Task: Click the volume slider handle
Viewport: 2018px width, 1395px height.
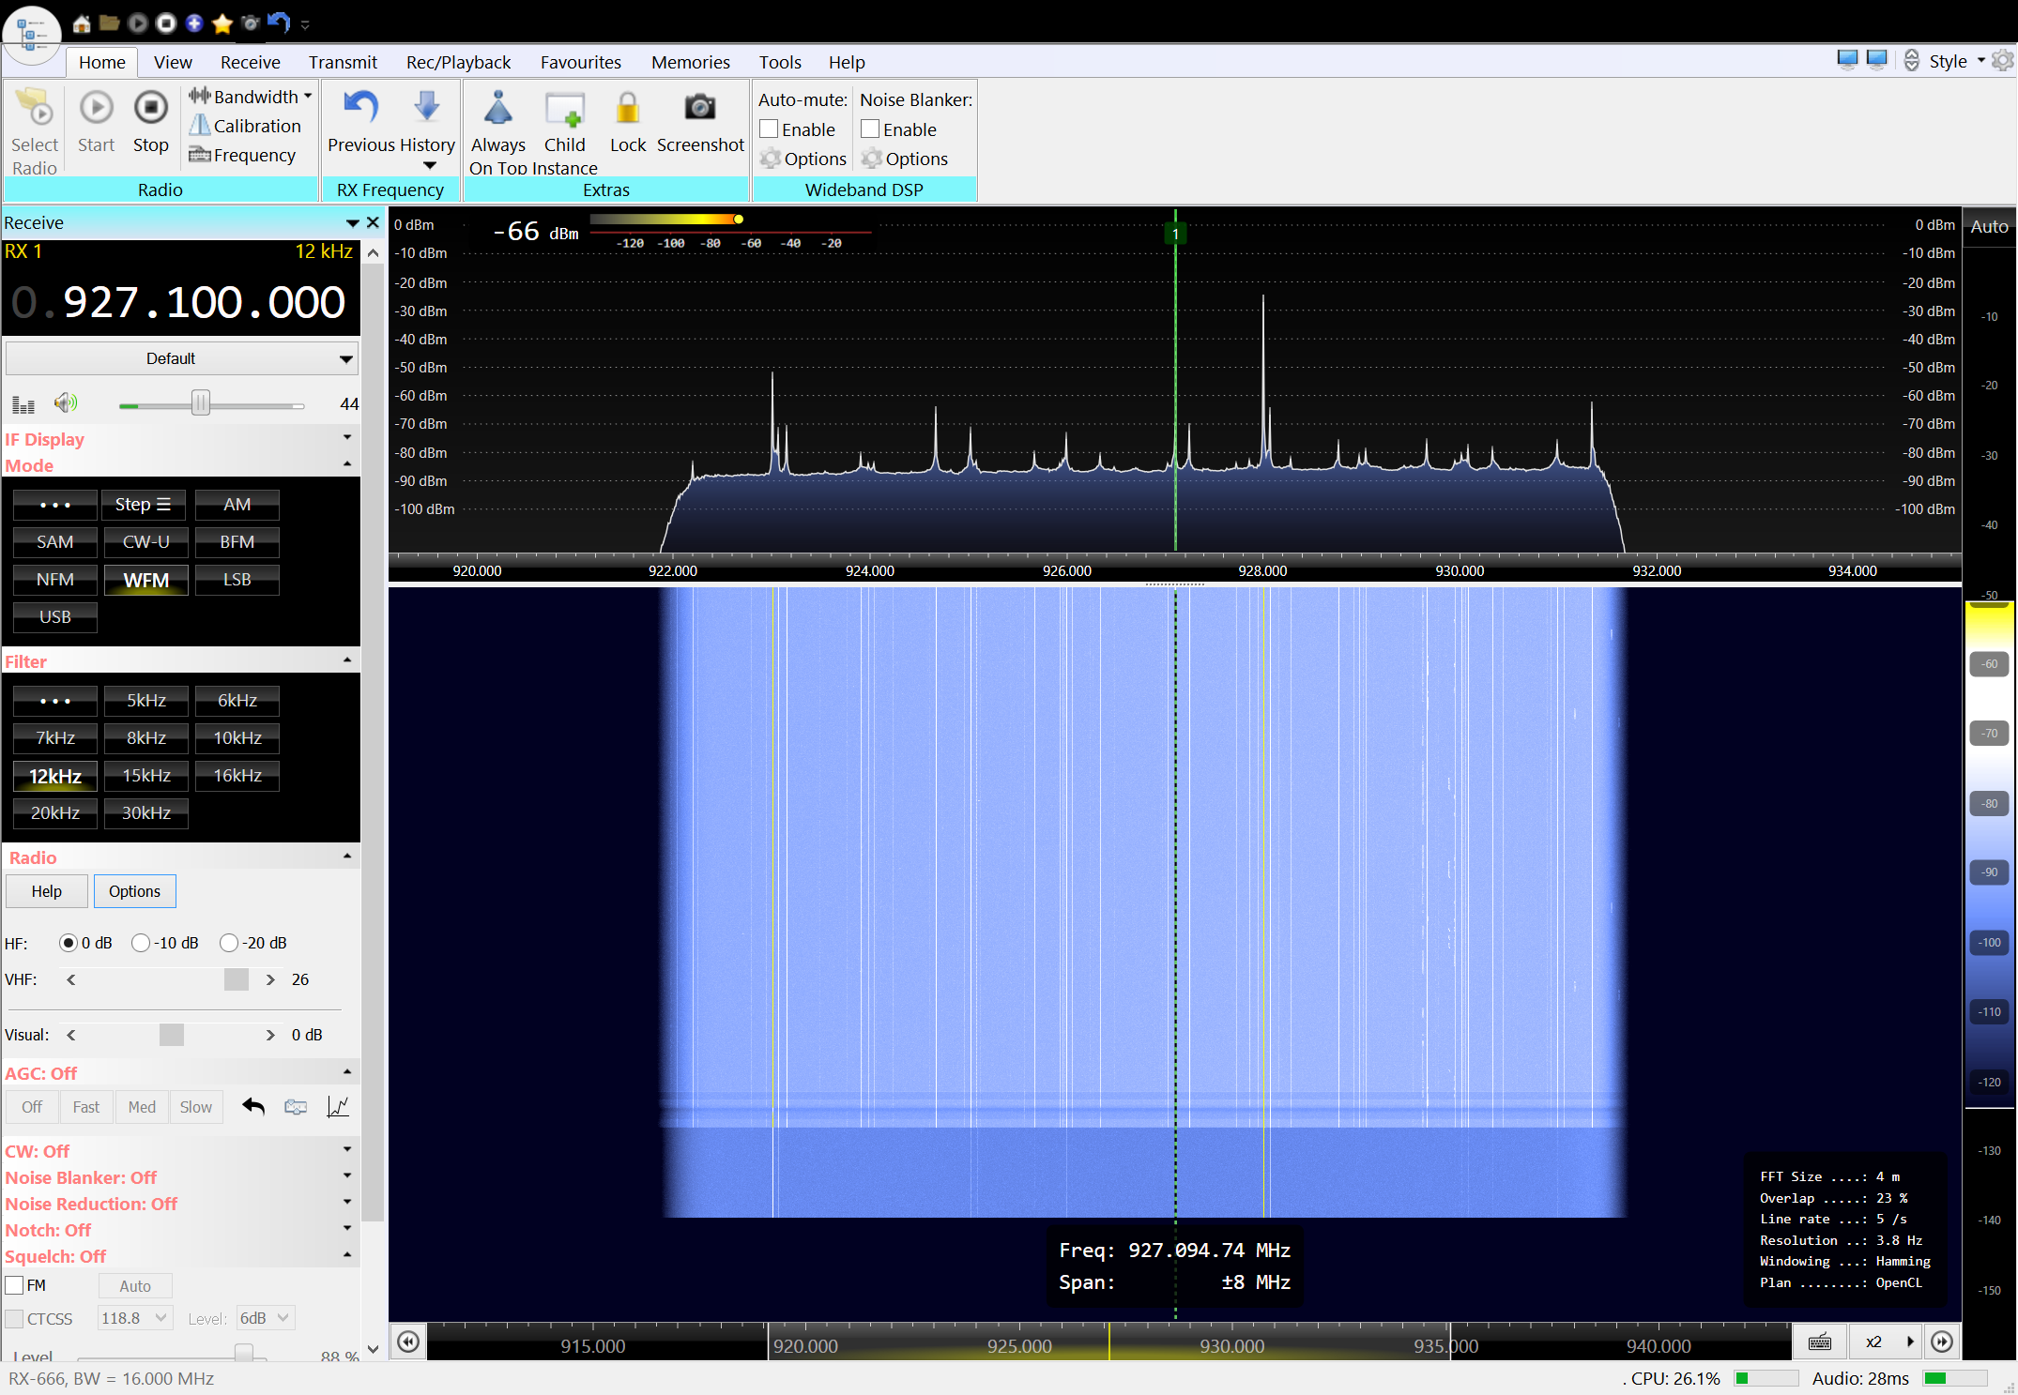Action: [200, 403]
